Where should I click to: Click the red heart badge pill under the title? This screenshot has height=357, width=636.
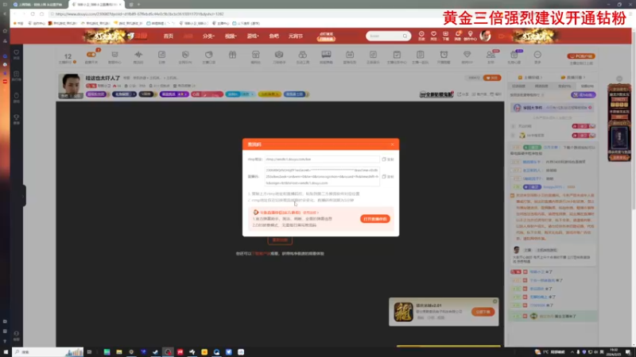pyautogui.click(x=207, y=94)
